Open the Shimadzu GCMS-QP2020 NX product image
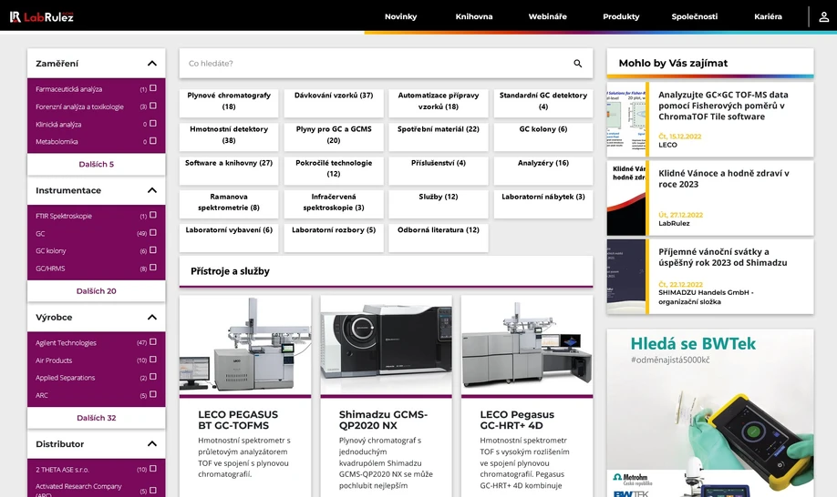The image size is (837, 497). coord(386,345)
